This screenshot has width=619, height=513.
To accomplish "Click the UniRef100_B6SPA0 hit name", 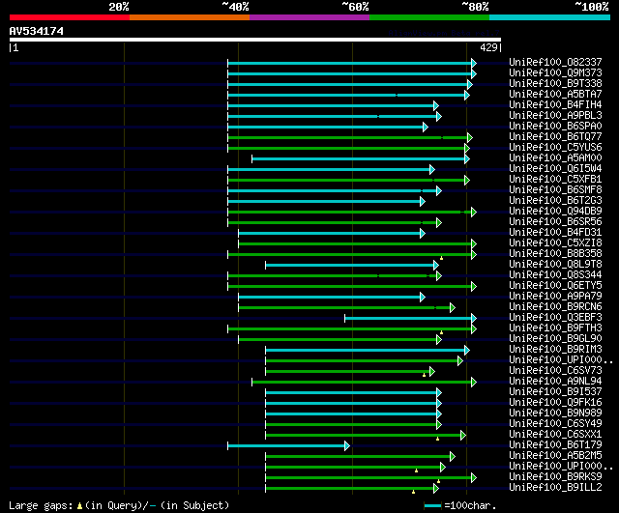I will [555, 126].
